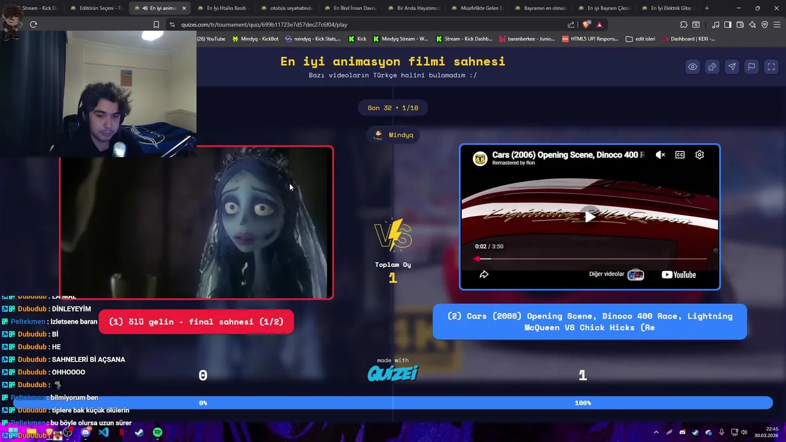Unmute the Cars YouTube video
Viewport: 786px width, 442px height.
tap(660, 155)
